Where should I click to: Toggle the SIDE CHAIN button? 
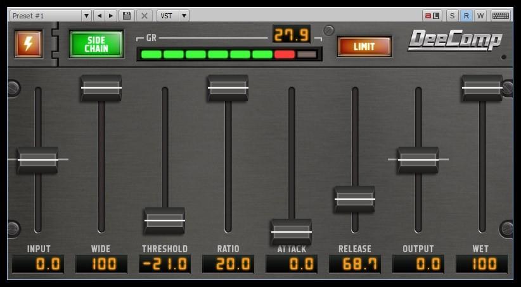tap(96, 44)
